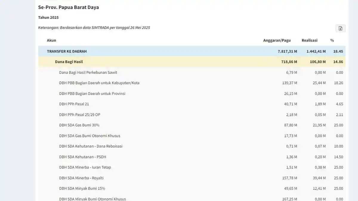
Task: Click the Realisasi column header
Action: 309,40
